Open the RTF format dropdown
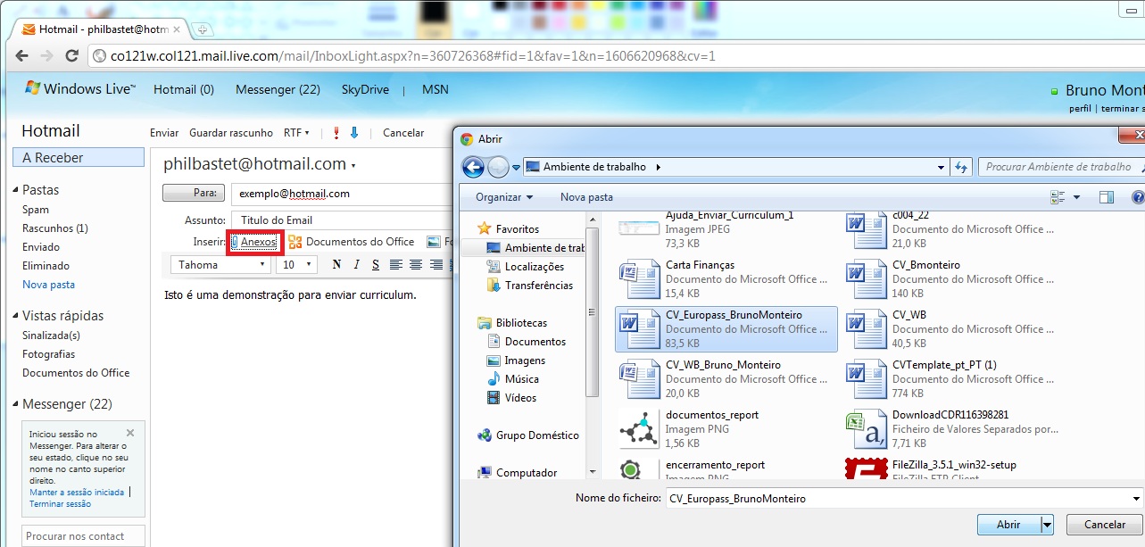 (x=296, y=133)
